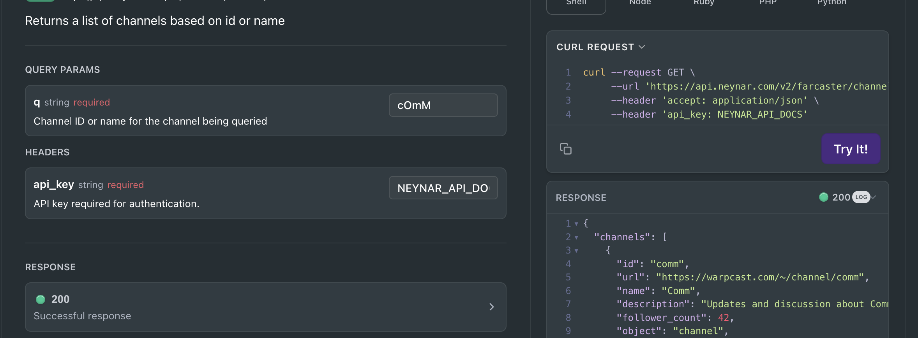Copy the cURL request to clipboard
Screen dimensions: 918x338
click(565, 149)
